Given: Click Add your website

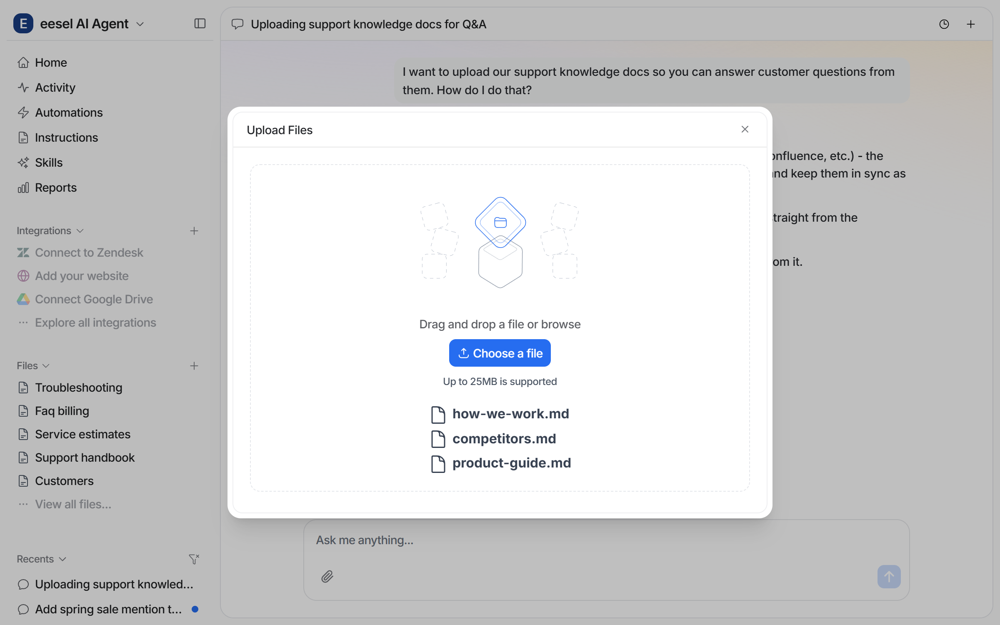Looking at the screenshot, I should pos(73,276).
